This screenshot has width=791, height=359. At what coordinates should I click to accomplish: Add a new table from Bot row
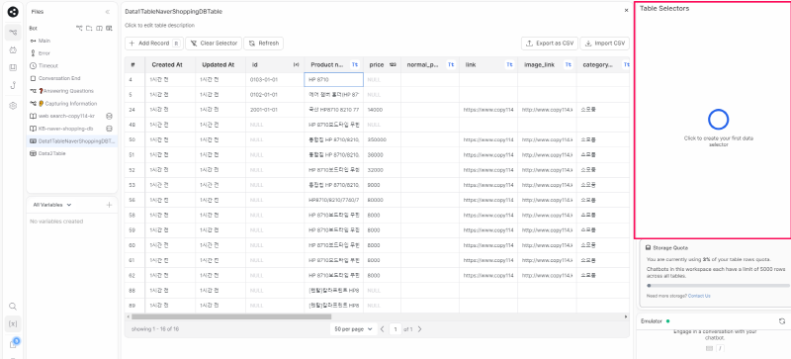pos(109,29)
